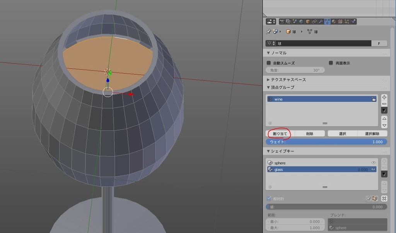Open the vertex group specials arrow menu
Viewport: 396px width, 233px height.
(x=384, y=110)
